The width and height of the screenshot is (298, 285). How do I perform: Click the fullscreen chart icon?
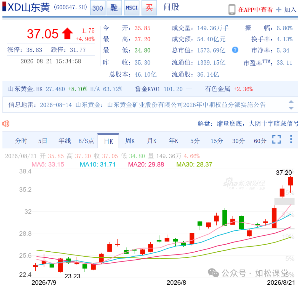[276, 139]
